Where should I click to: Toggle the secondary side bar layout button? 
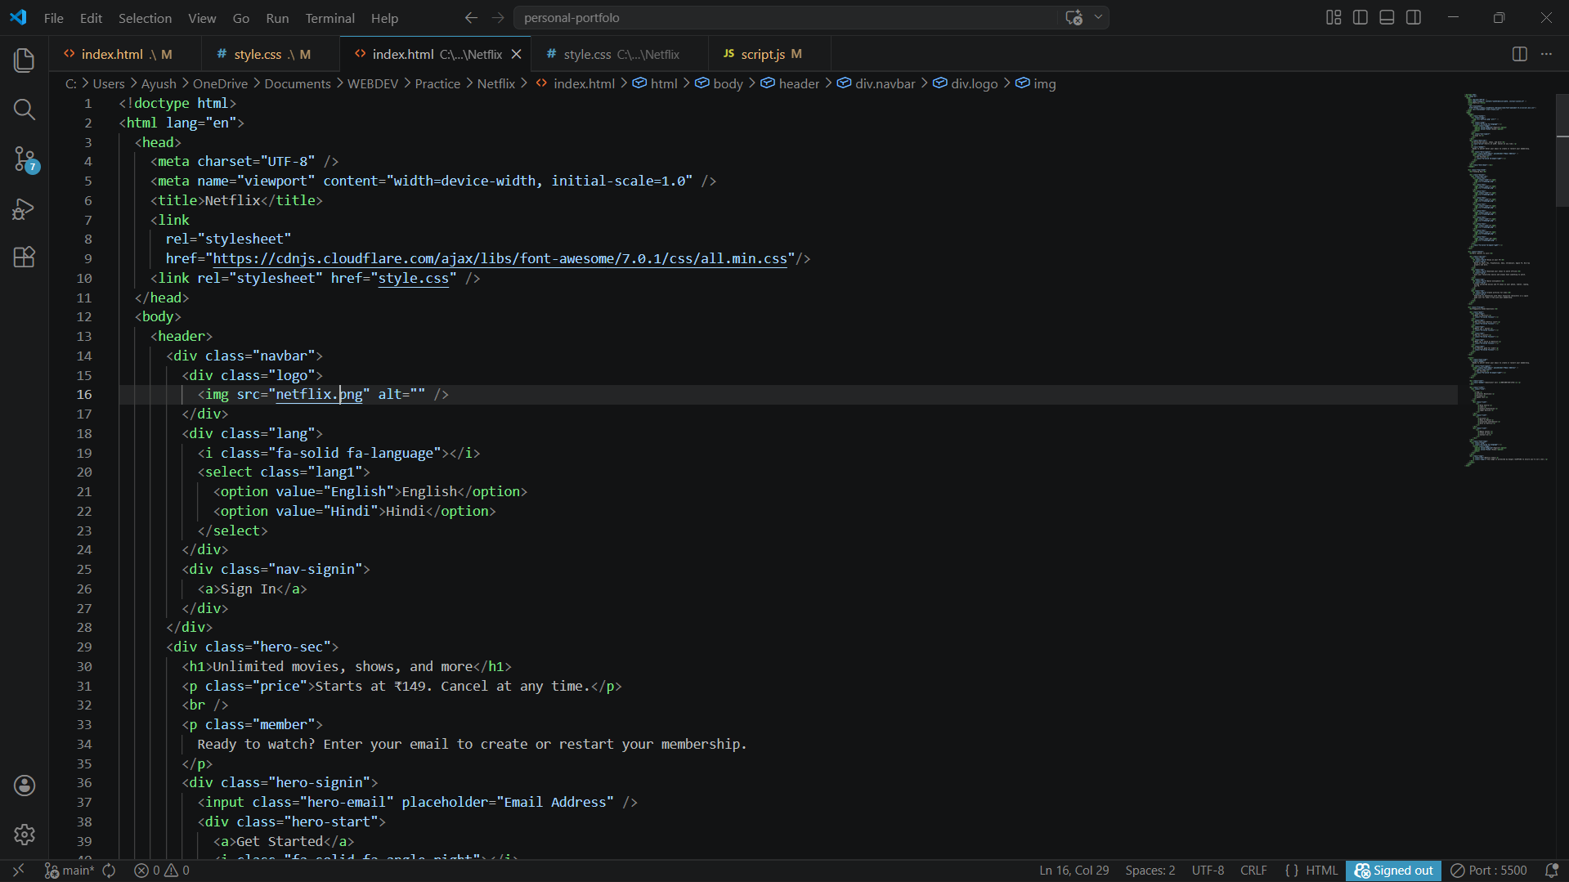coord(1414,17)
